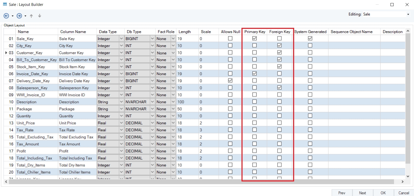Screen dimensions: 414x196
Task: Click the Customer_Key row selector arrow
Action: coord(6,53)
